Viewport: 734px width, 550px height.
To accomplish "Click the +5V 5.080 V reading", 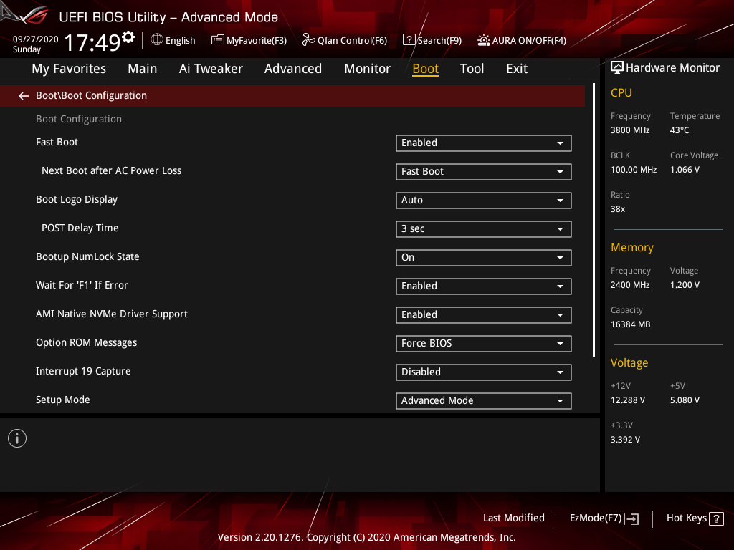I will 685,400.
